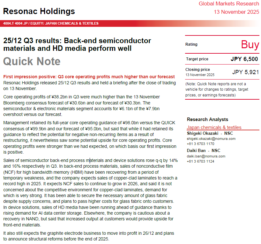
Task: Click the closing price date under Closing price
Action: 200,75
